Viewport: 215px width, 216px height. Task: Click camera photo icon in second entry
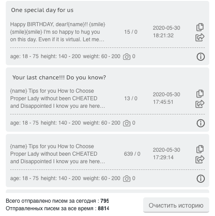127,123
